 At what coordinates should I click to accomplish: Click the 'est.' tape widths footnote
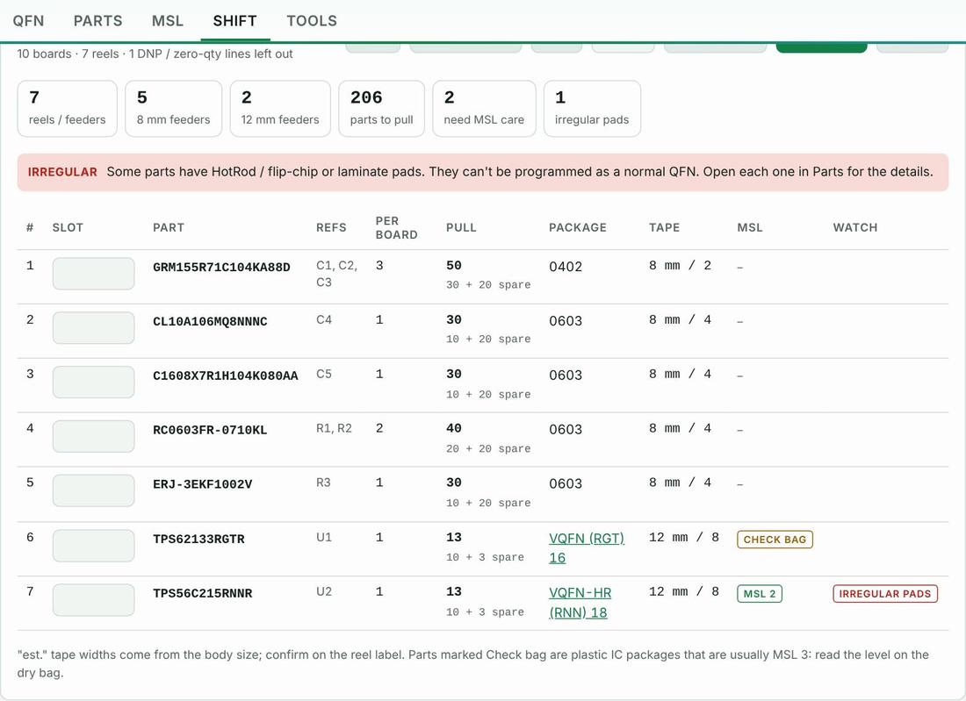tap(473, 663)
